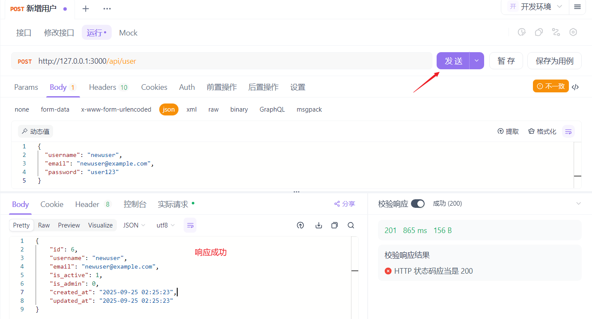The image size is (592, 319).
Task: Click the 发送 button to send request
Action: tap(453, 61)
